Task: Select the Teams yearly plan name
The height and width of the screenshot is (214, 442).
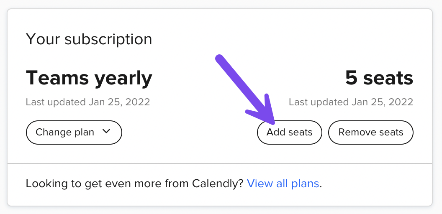Action: pos(89,78)
